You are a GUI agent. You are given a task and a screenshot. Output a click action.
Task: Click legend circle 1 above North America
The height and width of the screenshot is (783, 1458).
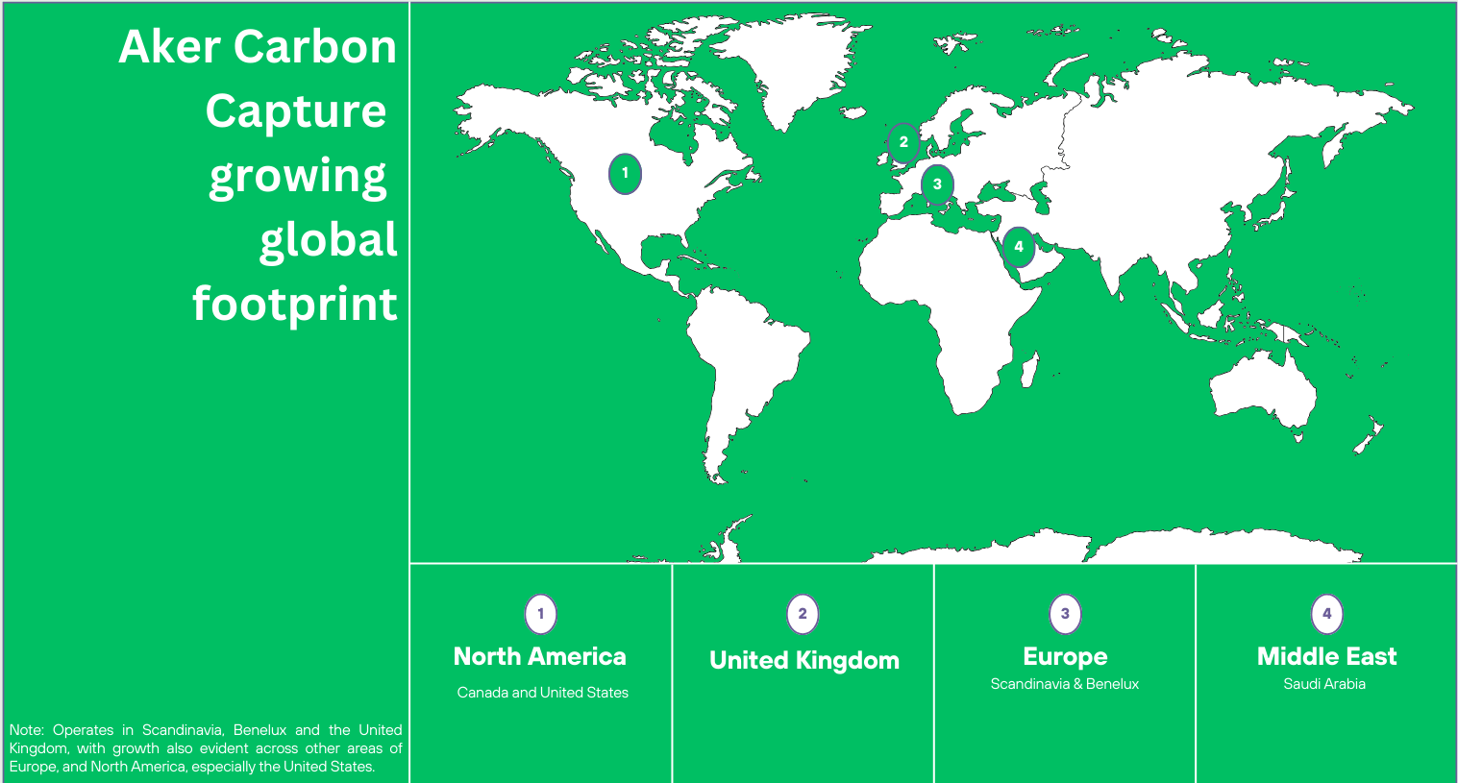tap(541, 614)
